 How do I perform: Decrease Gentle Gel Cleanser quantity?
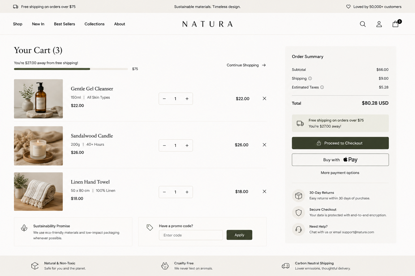click(x=164, y=99)
